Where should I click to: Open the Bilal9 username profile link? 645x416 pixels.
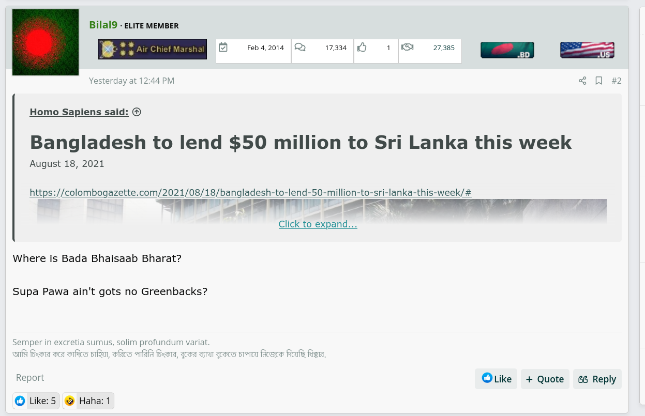coord(103,25)
